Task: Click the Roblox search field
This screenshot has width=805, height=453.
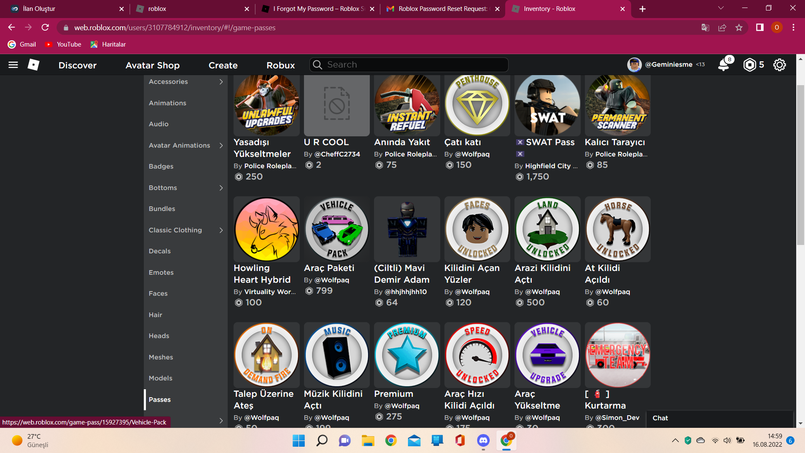Action: point(409,65)
